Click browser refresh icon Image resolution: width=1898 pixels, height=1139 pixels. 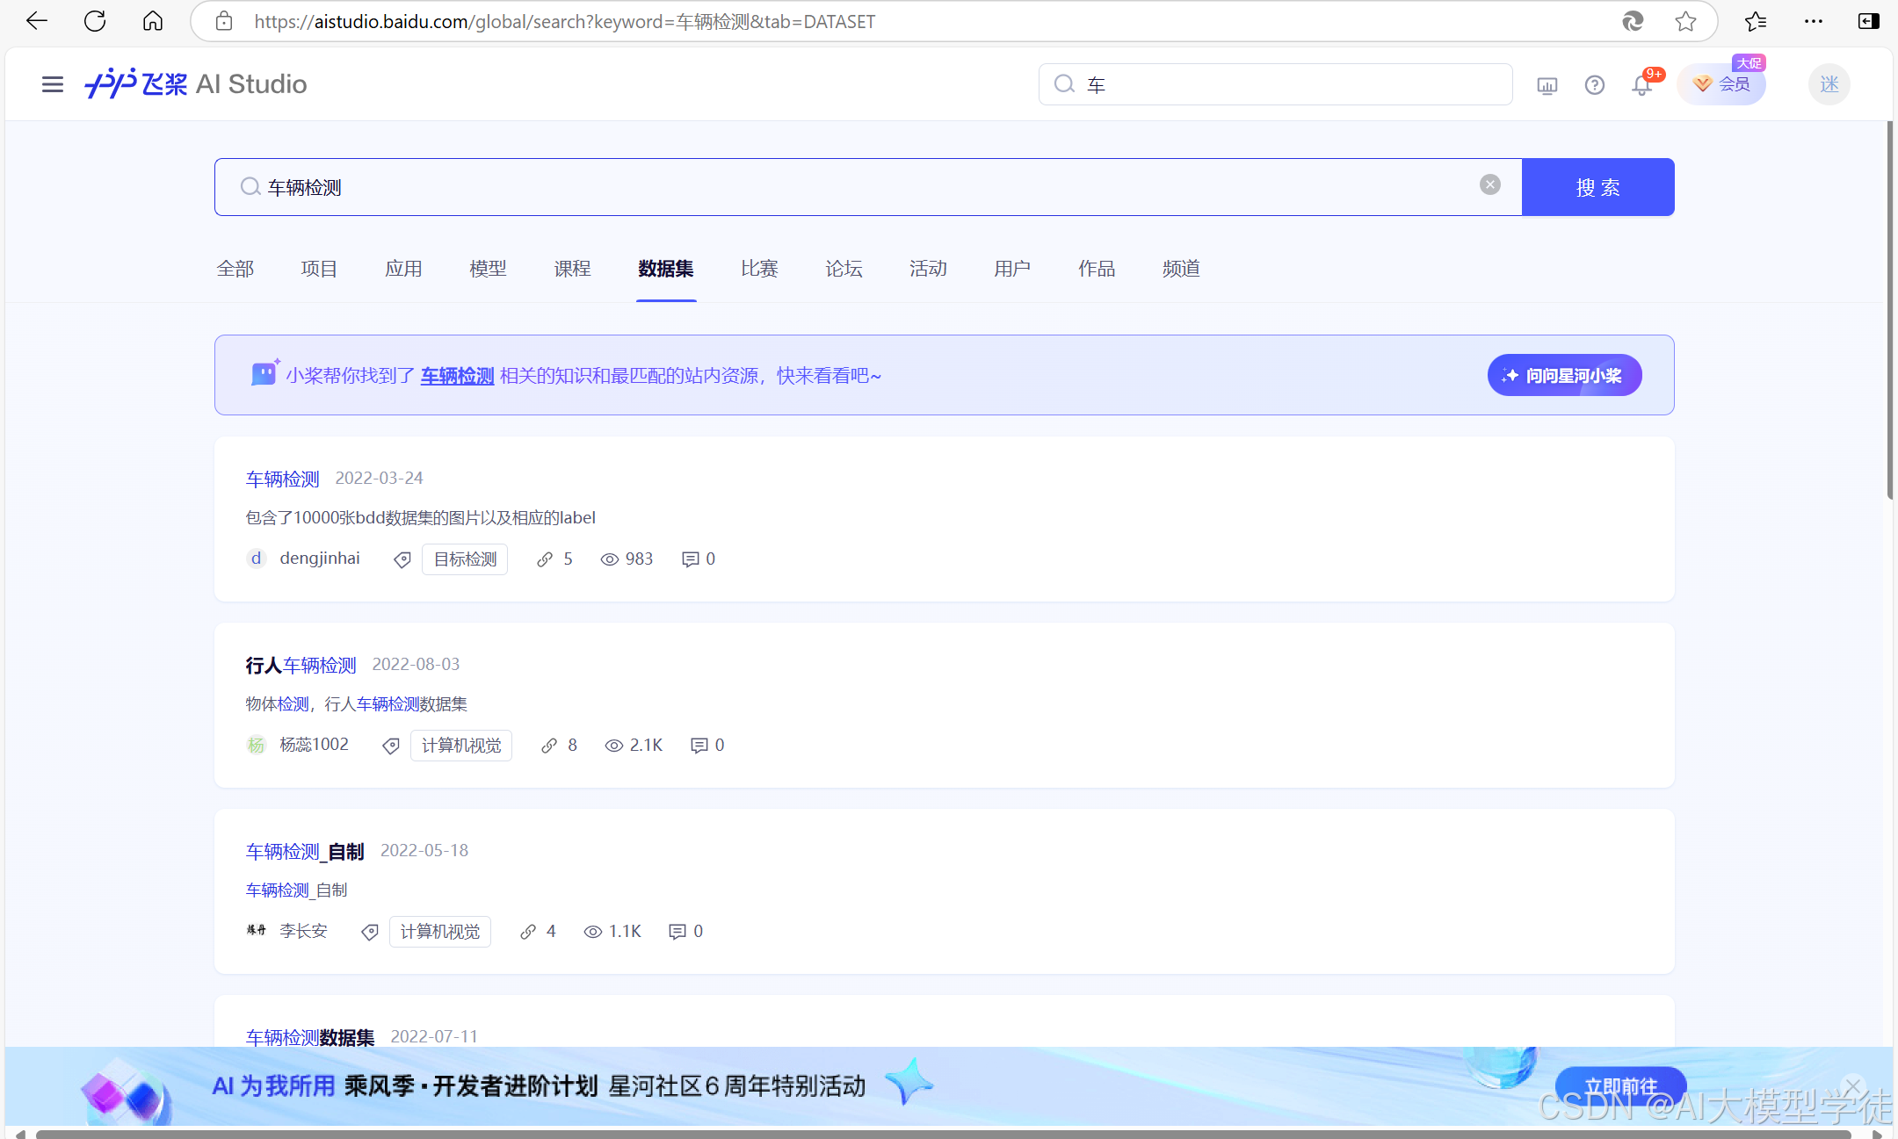95,21
